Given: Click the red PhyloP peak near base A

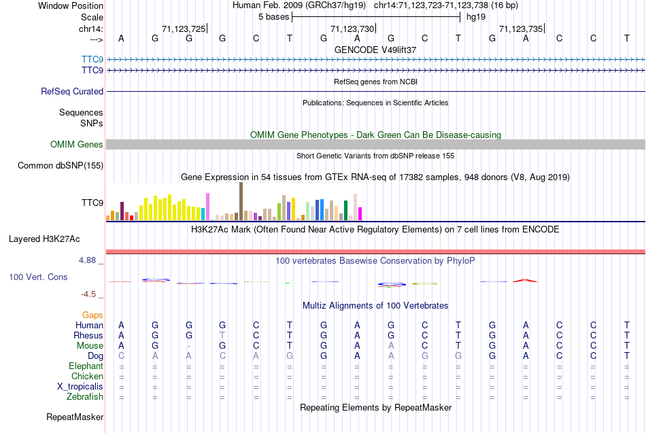Looking at the screenshot, I should pyautogui.click(x=525, y=281).
